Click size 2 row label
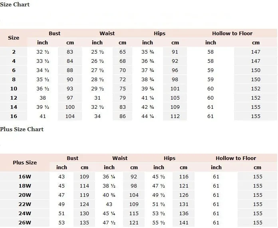278x228 pixels. click(x=14, y=52)
